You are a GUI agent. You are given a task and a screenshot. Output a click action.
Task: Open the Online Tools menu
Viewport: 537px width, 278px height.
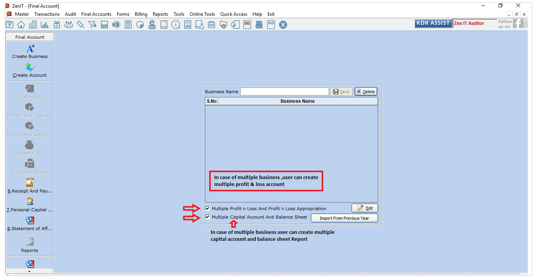click(x=202, y=14)
